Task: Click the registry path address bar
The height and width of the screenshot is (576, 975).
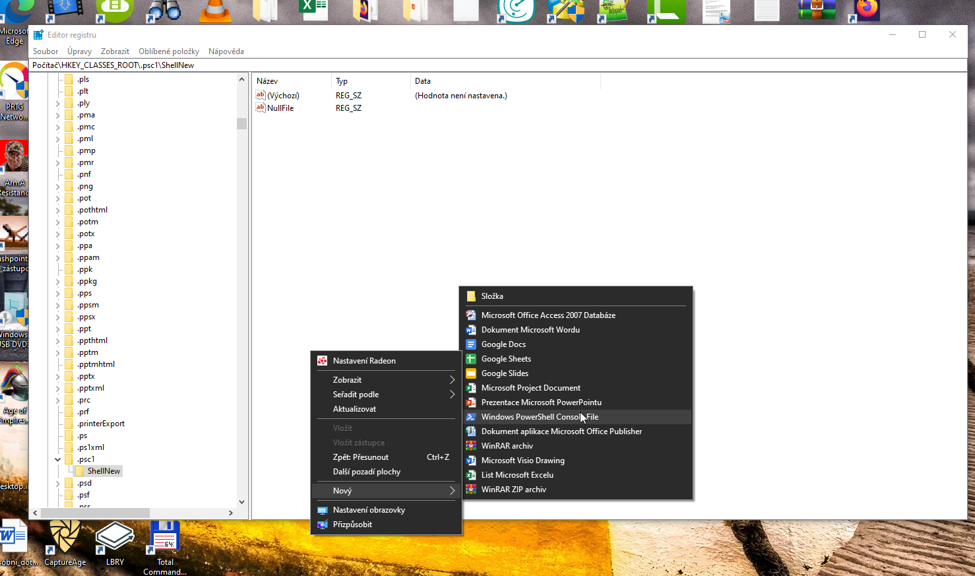Action: click(498, 65)
